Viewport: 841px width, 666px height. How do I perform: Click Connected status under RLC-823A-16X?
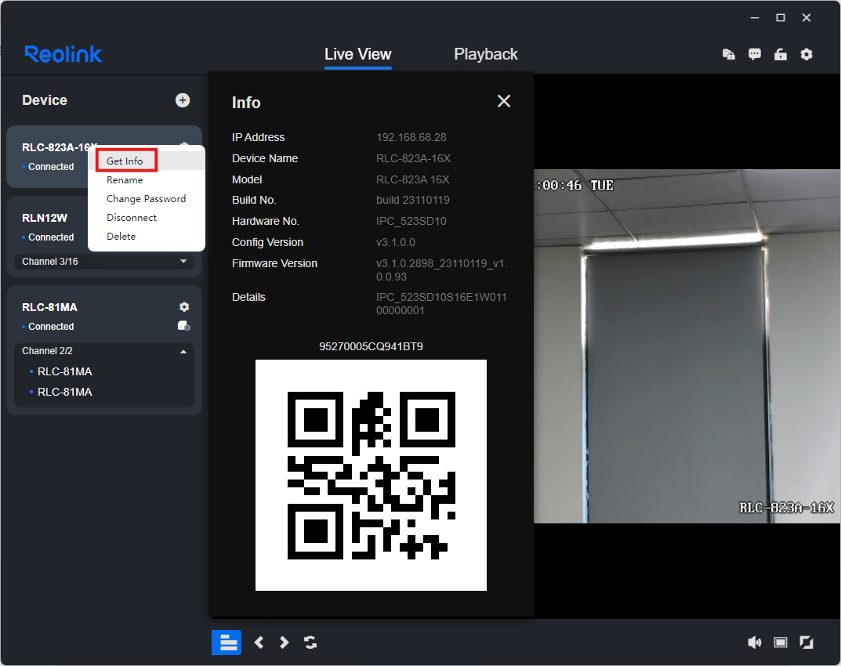point(51,167)
